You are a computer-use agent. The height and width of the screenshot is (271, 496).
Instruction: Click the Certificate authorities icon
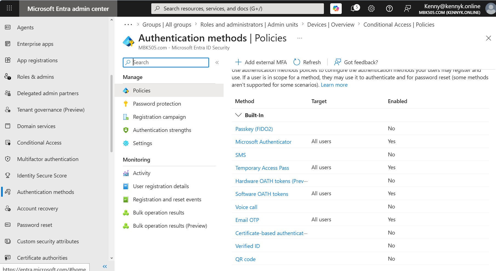(8, 258)
